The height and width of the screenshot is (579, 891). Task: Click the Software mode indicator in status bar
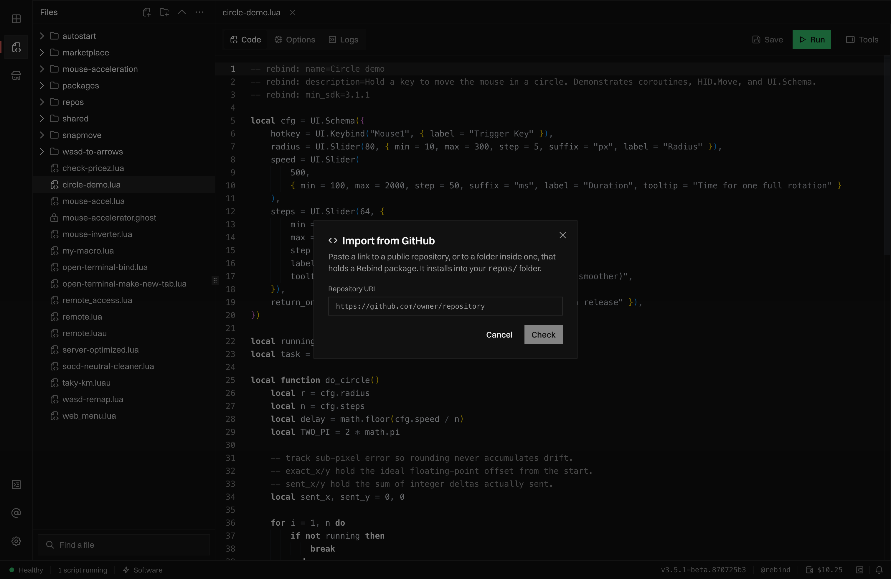point(143,570)
